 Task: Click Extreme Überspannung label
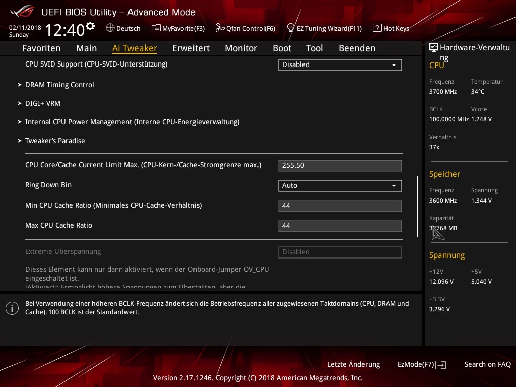click(x=63, y=252)
